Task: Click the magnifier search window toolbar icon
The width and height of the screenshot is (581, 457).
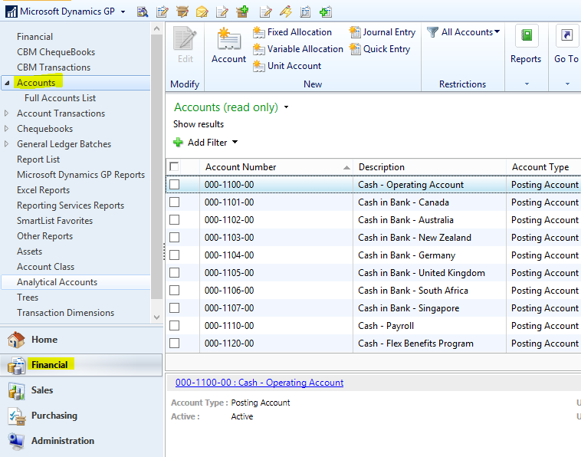Action: pyautogui.click(x=143, y=12)
